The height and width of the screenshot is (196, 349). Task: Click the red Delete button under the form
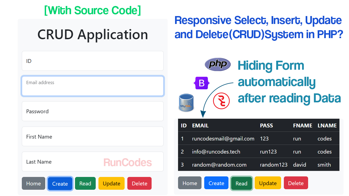139,183
